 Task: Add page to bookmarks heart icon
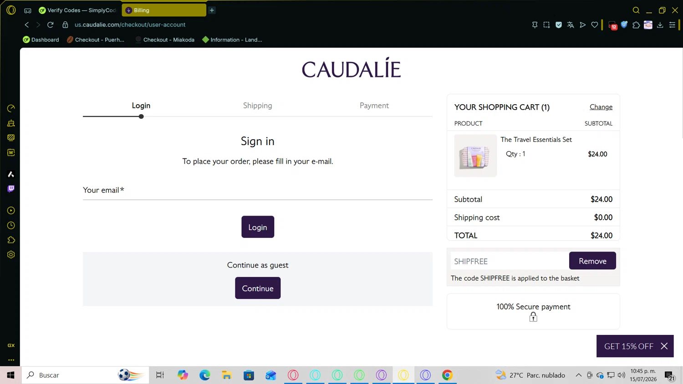pos(595,25)
